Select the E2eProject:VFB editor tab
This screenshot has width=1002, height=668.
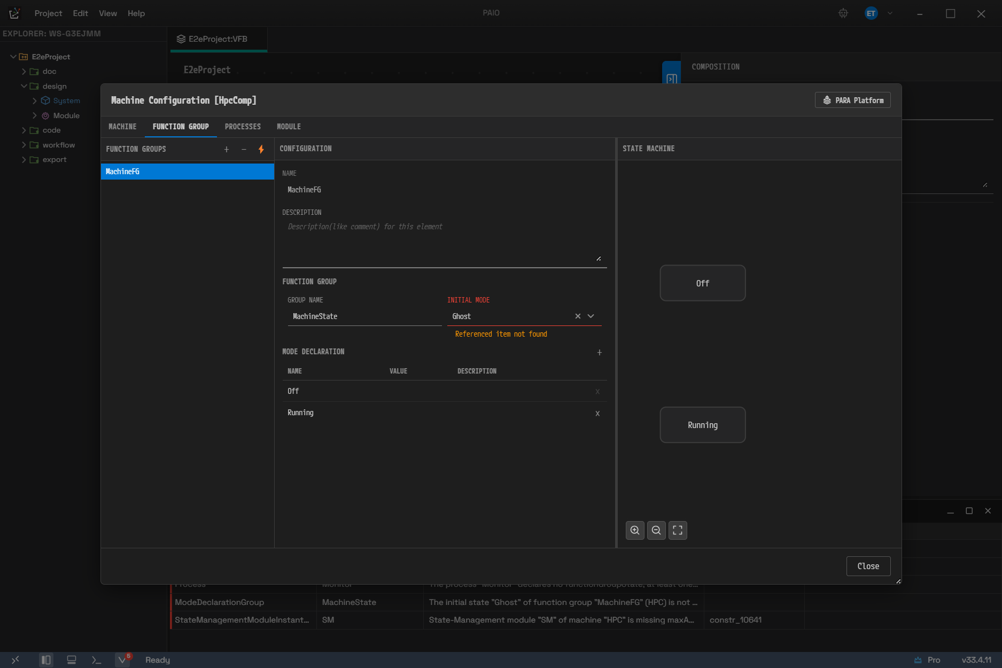(218, 39)
